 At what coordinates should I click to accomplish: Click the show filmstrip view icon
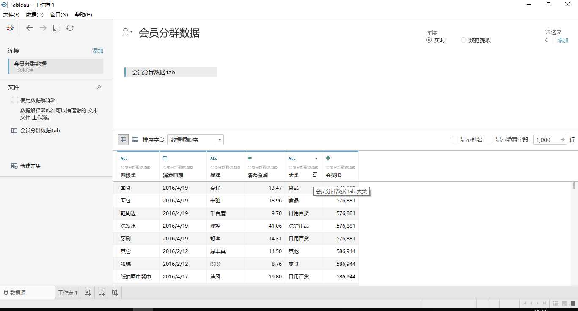tap(565, 303)
